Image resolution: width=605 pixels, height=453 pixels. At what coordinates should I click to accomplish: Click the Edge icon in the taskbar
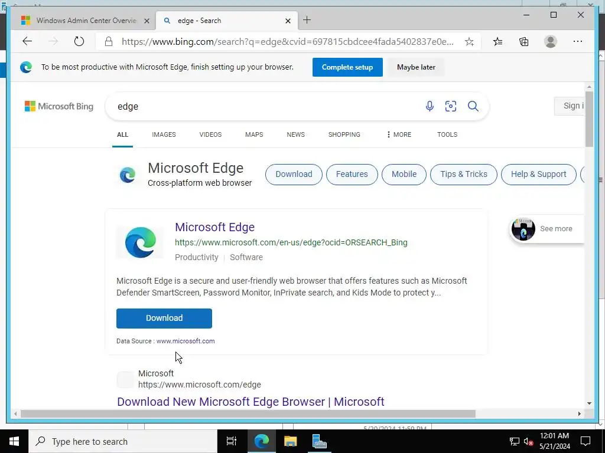pyautogui.click(x=261, y=441)
